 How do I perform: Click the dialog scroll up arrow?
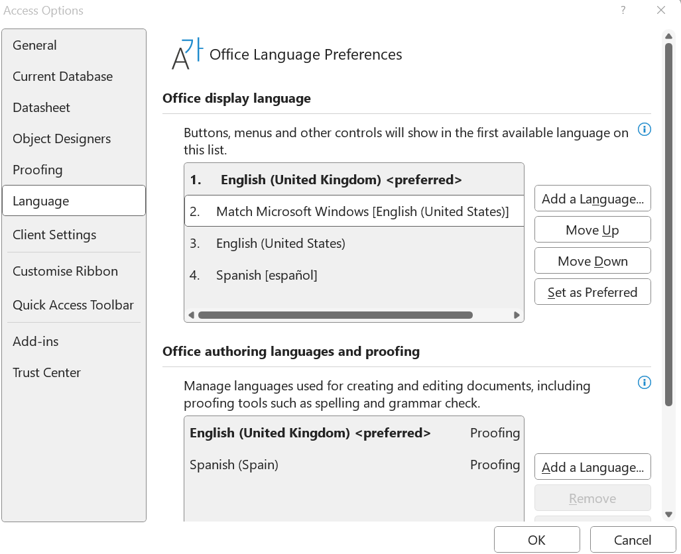[669, 36]
